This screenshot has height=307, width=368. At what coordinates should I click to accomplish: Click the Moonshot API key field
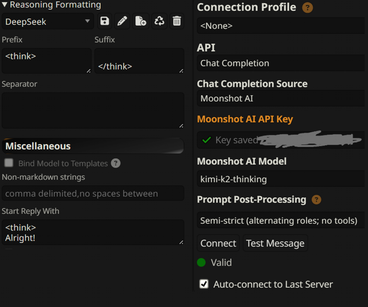(x=281, y=140)
